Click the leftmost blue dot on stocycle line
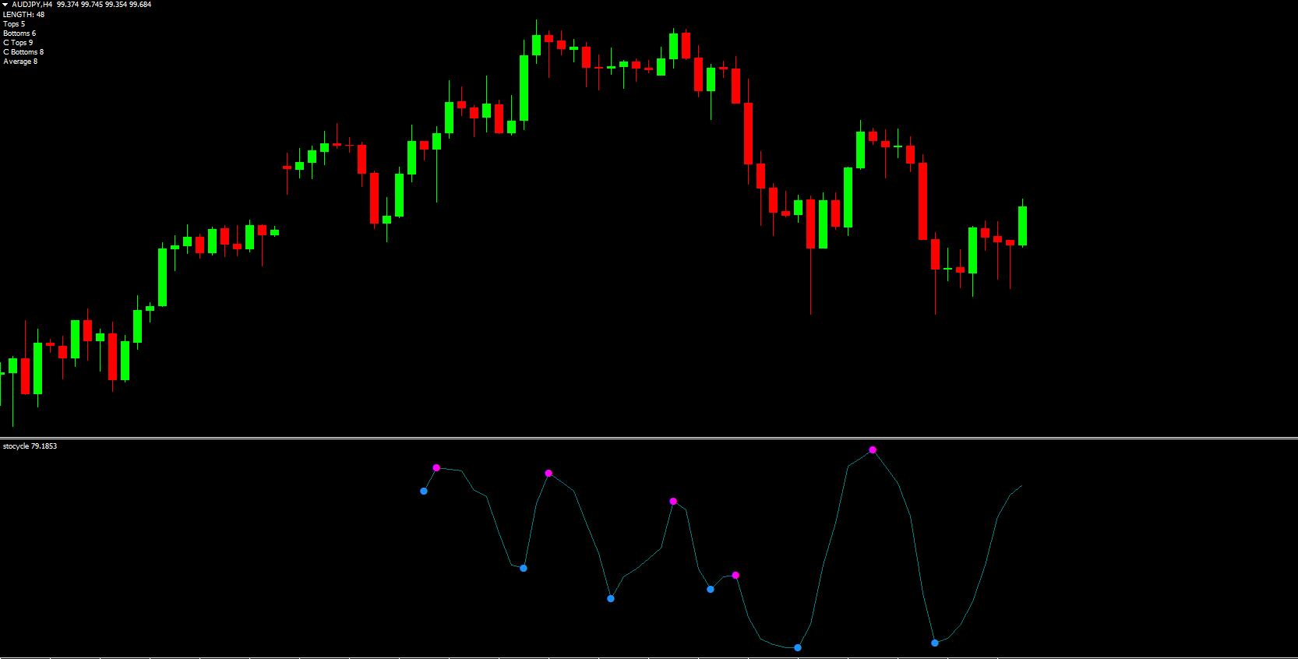 tap(424, 491)
